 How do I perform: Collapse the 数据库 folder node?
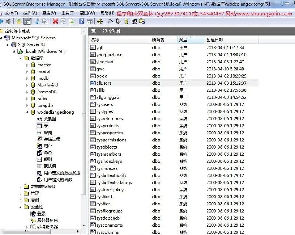pos(21,58)
